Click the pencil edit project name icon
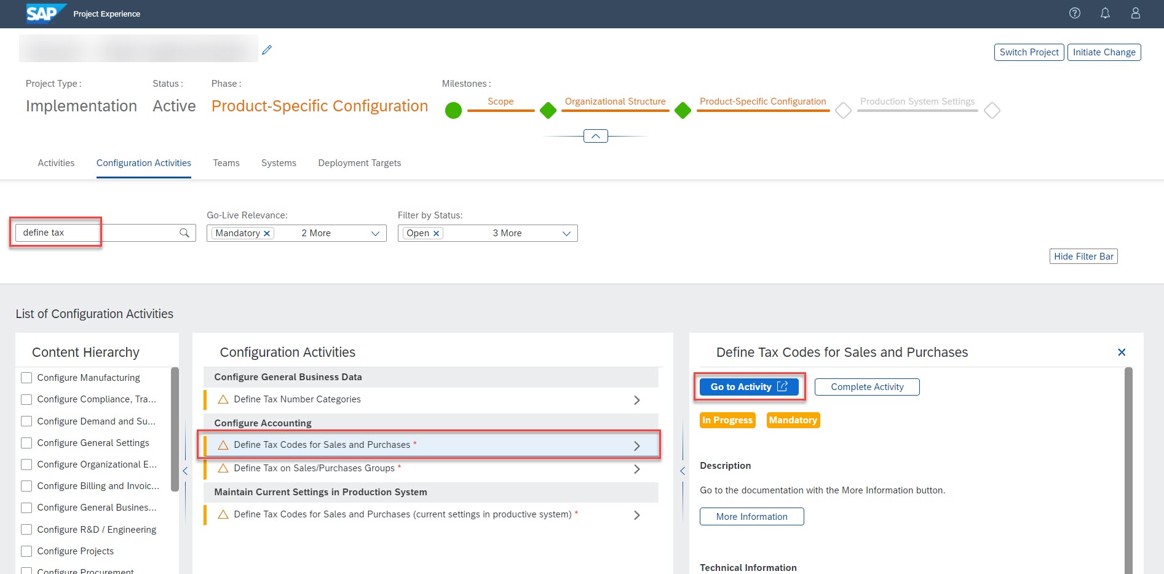The image size is (1164, 574). pos(267,50)
